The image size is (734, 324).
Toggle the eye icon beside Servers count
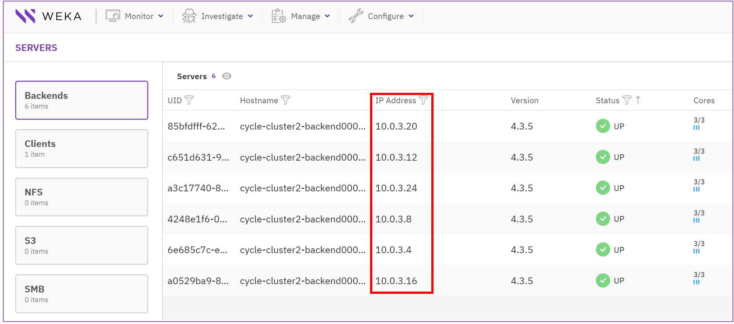click(x=227, y=76)
